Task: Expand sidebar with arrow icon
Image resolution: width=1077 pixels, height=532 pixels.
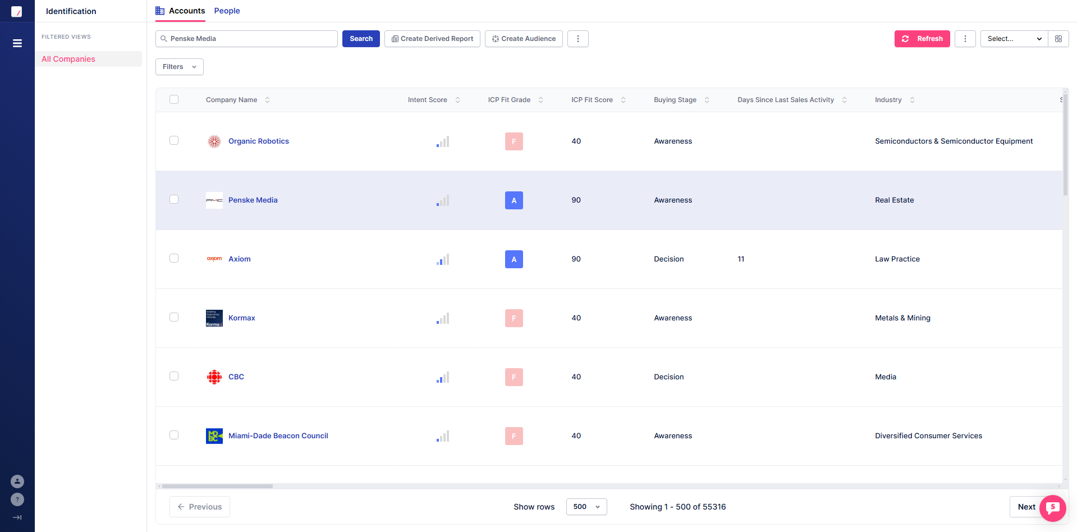Action: coord(17,517)
